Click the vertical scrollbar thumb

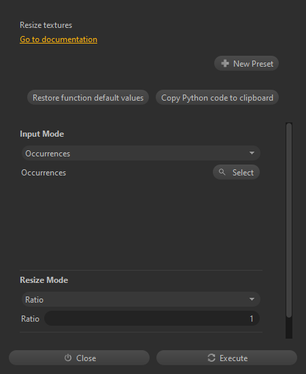click(x=289, y=220)
